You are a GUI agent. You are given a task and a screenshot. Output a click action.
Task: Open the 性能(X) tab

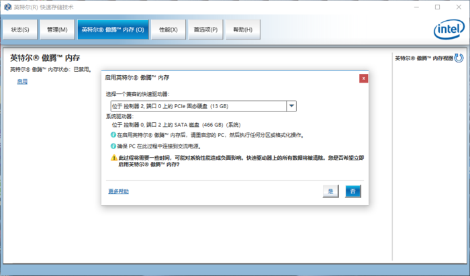[x=168, y=30]
